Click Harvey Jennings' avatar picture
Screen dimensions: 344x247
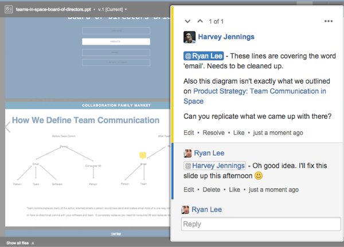click(189, 37)
